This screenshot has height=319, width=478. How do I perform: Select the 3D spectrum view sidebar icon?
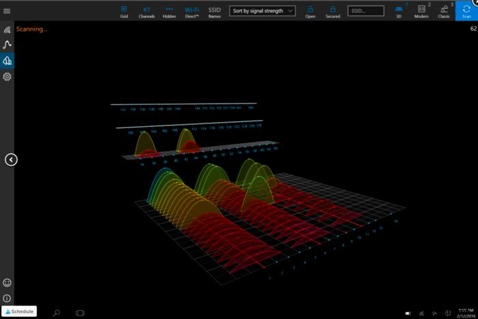point(7,61)
